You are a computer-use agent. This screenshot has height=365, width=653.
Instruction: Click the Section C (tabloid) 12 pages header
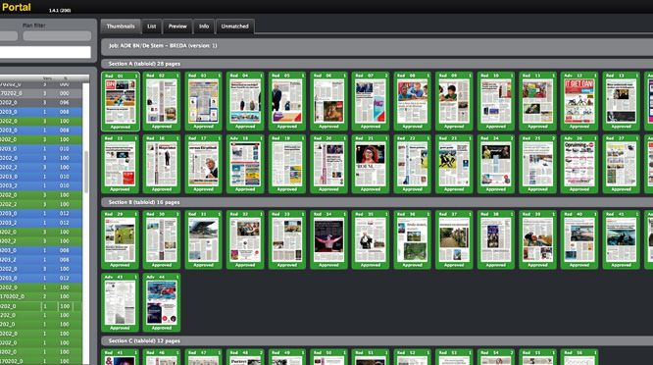tap(144, 340)
